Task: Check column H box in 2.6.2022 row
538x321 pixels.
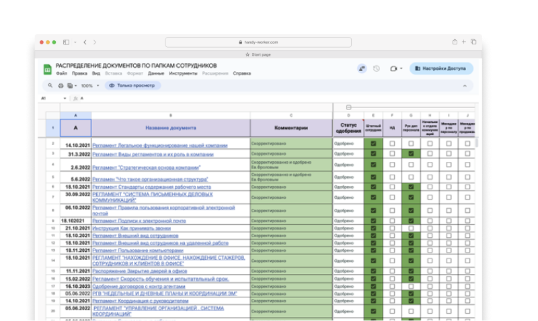Action: (430, 165)
